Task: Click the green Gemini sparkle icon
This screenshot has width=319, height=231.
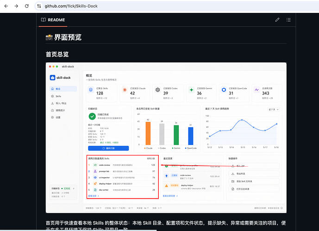Action: click(191, 90)
